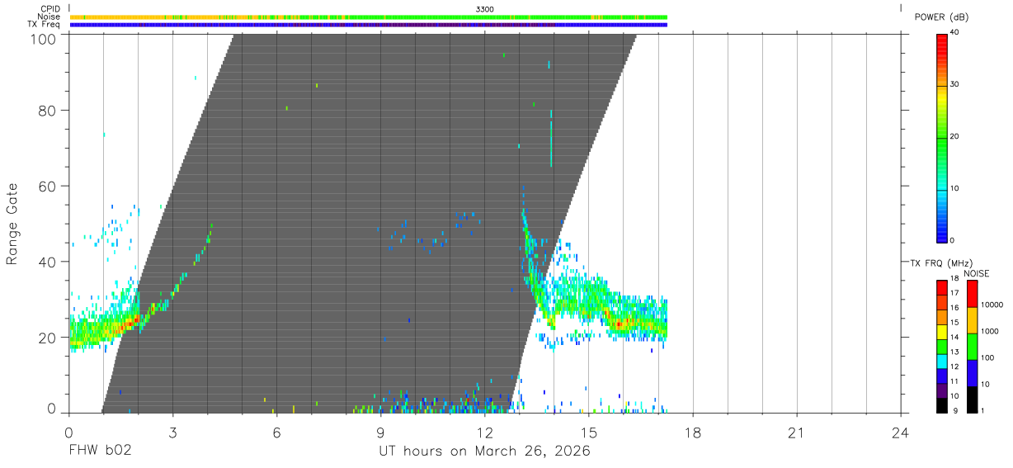The height and width of the screenshot is (468, 1013).
Task: Click range gate tick label 60
Action: click(x=46, y=187)
